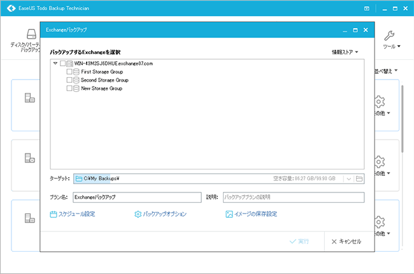Click the gear icon for backup options

[138, 214]
